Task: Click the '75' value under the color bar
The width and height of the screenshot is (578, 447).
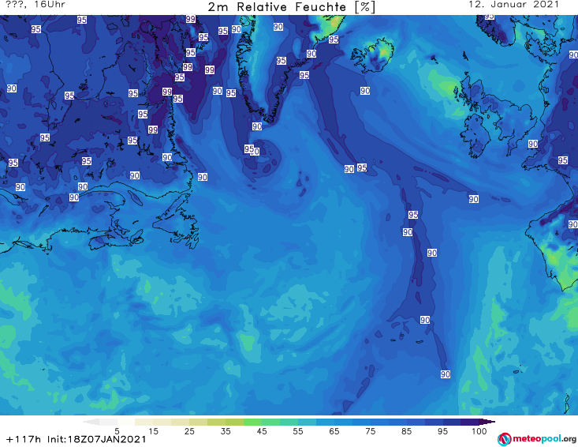Action: (370, 431)
